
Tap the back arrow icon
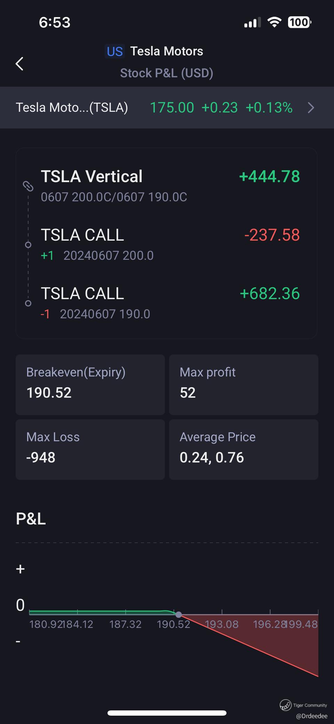19,64
